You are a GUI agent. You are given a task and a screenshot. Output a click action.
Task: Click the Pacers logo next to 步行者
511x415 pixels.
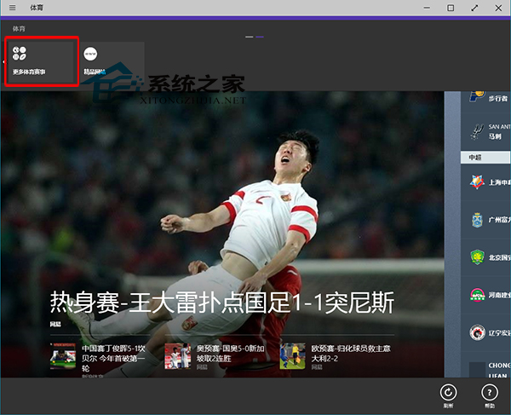coord(477,96)
